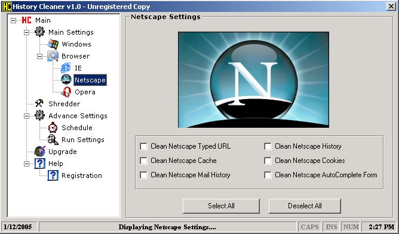Click the INS status indicator
Viewport: 399px width, 234px height.
(x=332, y=227)
